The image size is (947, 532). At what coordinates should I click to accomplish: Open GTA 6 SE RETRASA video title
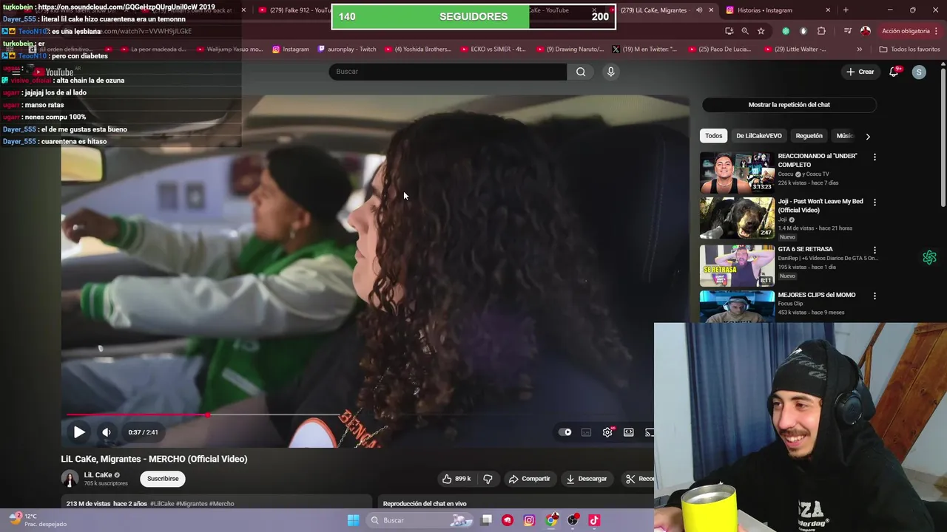coord(805,249)
